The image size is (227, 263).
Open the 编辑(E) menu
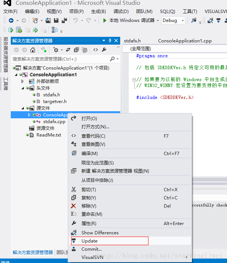[x=32, y=12]
